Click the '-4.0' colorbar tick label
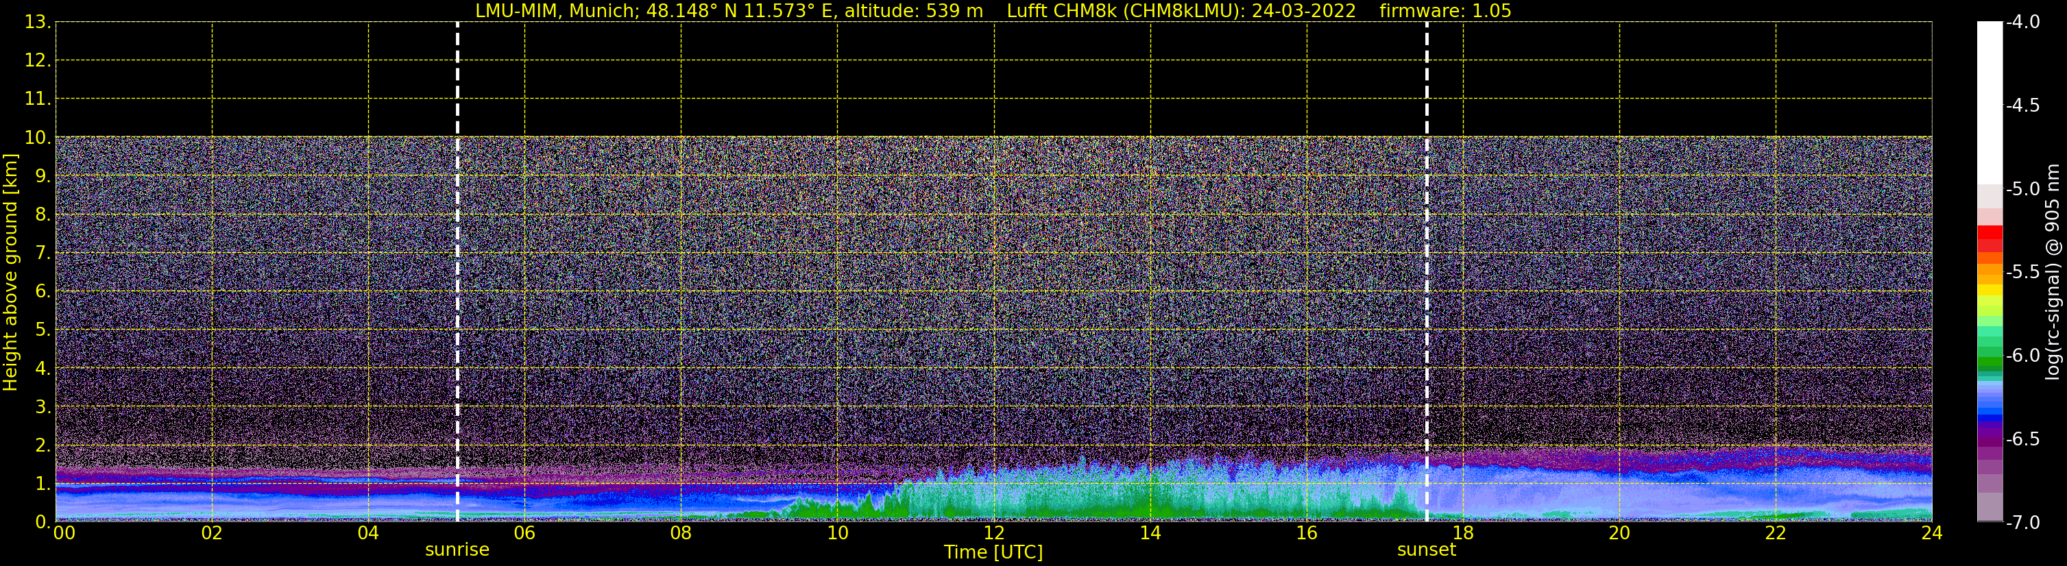2067x566 pixels. [x=2022, y=23]
